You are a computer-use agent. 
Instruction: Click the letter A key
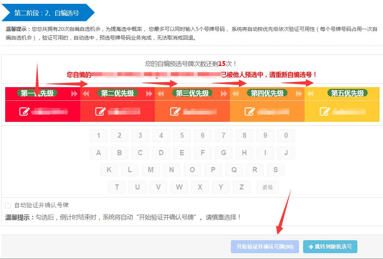98,153
